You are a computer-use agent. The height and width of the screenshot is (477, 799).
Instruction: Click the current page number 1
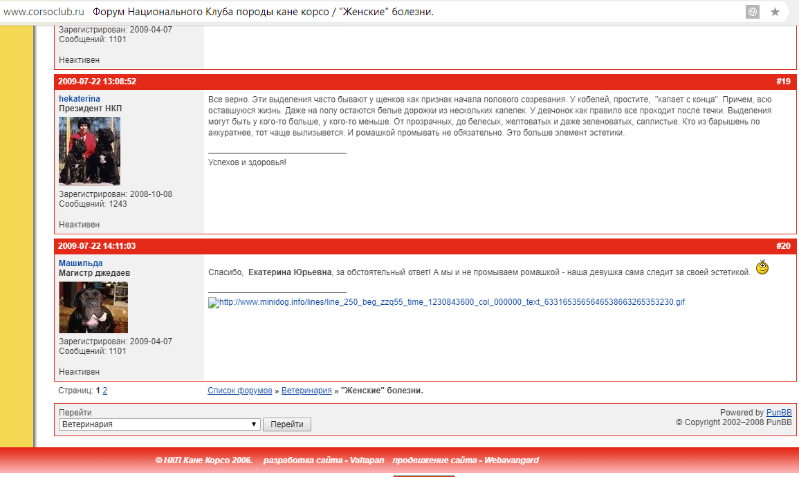pyautogui.click(x=98, y=391)
